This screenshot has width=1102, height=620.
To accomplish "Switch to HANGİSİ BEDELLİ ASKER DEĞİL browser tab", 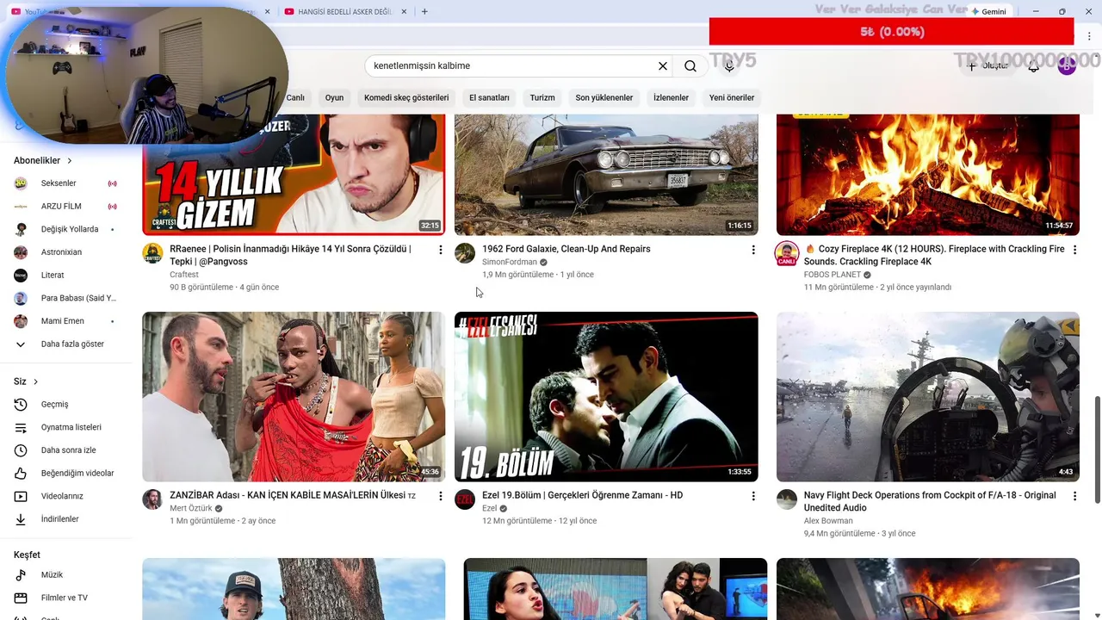I will tap(344, 11).
